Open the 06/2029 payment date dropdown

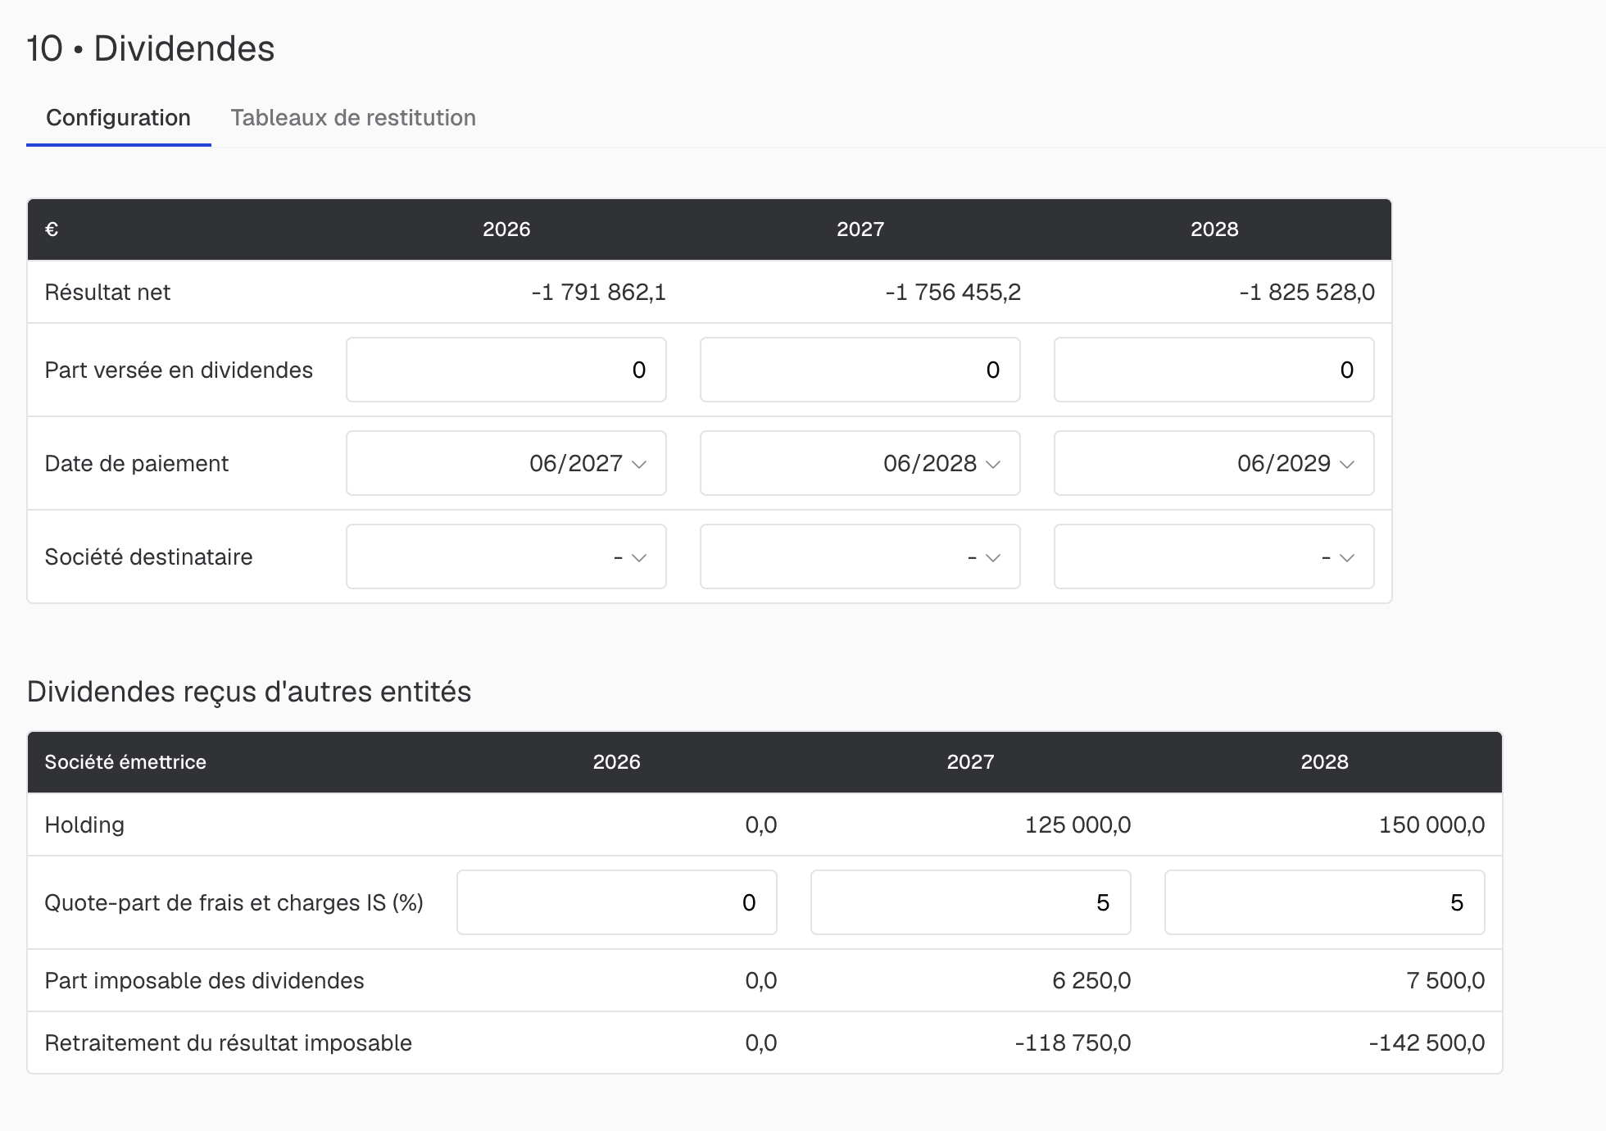(1214, 463)
